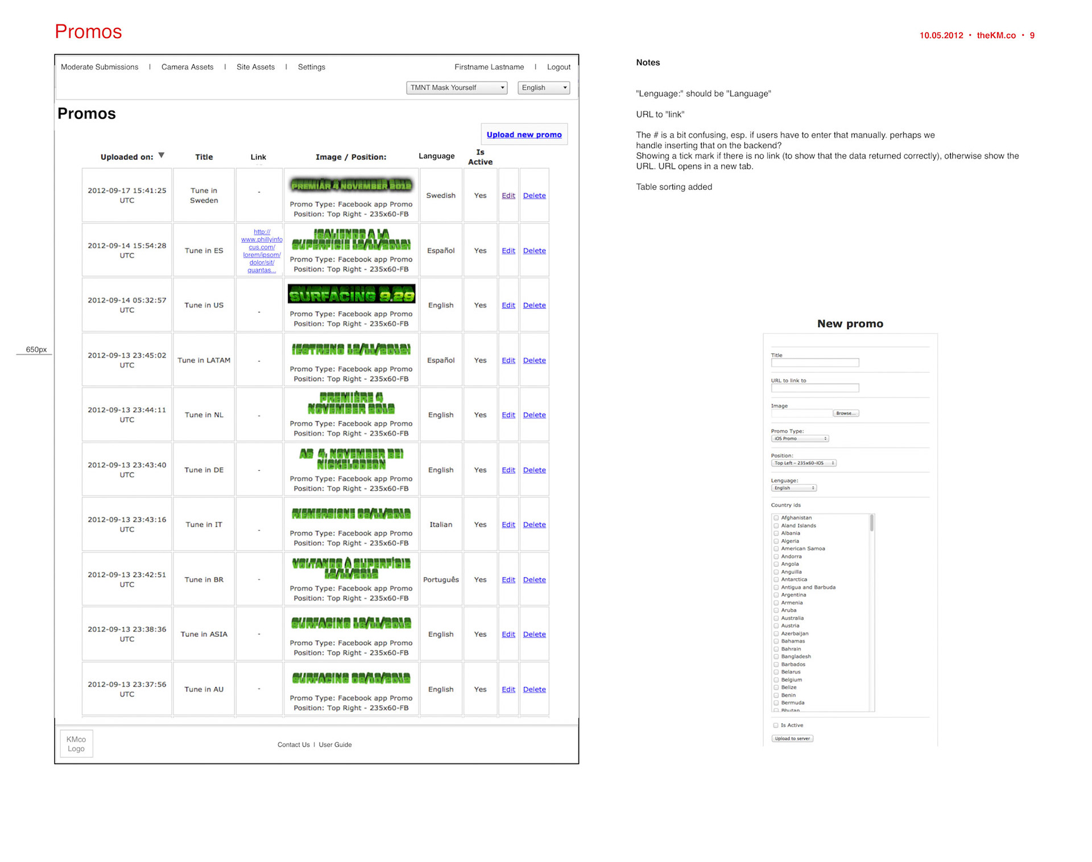The image size is (1092, 862).
Task: Edit the Tune in AU promo
Action: pyautogui.click(x=508, y=690)
